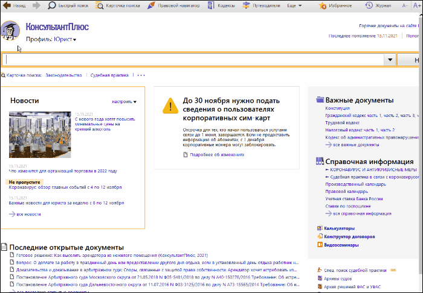This screenshot has width=423, height=293.
Task: Open the news настроить dropdown
Action: (124, 102)
